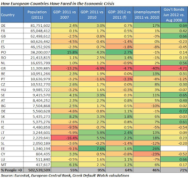This screenshot has height=178, width=188.
Task: Select the 7.6% GDP cell for EE
Action: [92, 148]
